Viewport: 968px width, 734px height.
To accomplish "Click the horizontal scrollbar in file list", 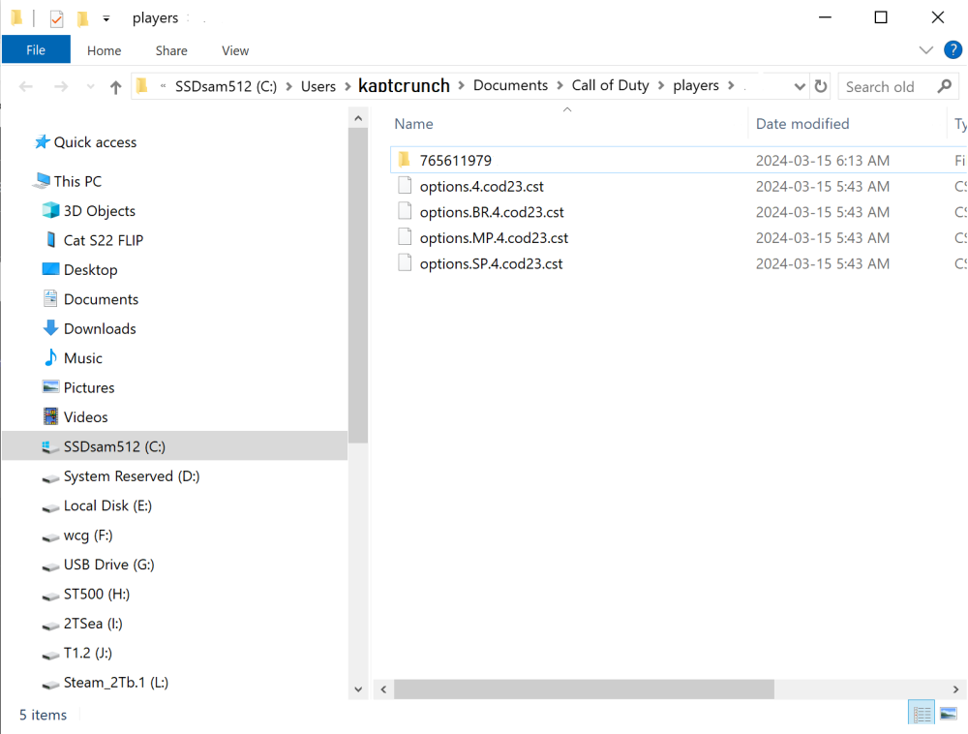I will pos(584,689).
